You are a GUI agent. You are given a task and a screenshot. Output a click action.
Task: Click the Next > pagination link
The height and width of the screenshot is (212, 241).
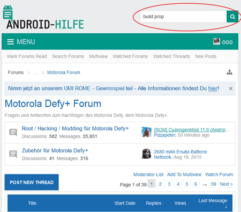click(226, 184)
